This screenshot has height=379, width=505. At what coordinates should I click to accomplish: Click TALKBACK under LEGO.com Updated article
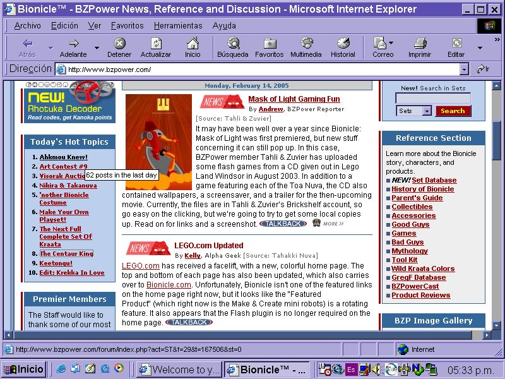tap(189, 322)
